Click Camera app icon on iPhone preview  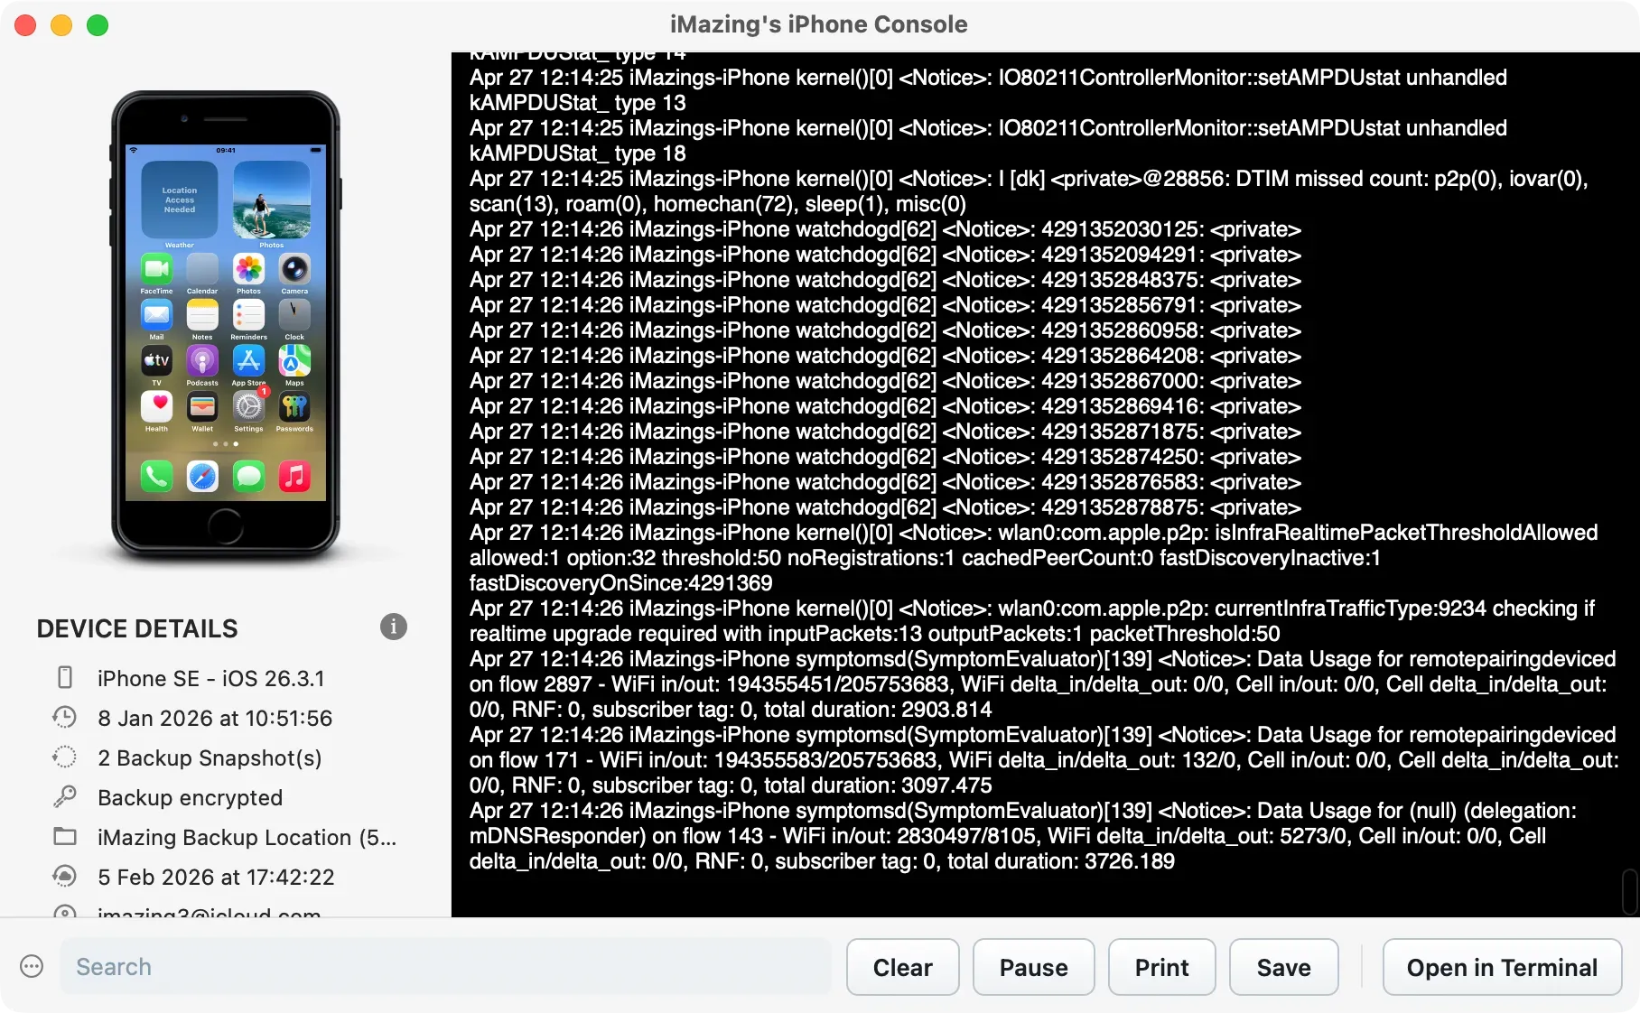coord(294,269)
